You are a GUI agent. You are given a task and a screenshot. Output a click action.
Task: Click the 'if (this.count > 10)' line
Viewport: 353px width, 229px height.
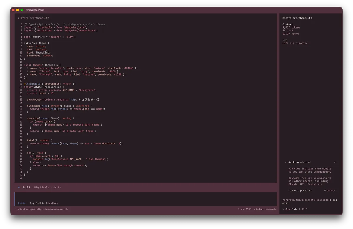(46, 156)
